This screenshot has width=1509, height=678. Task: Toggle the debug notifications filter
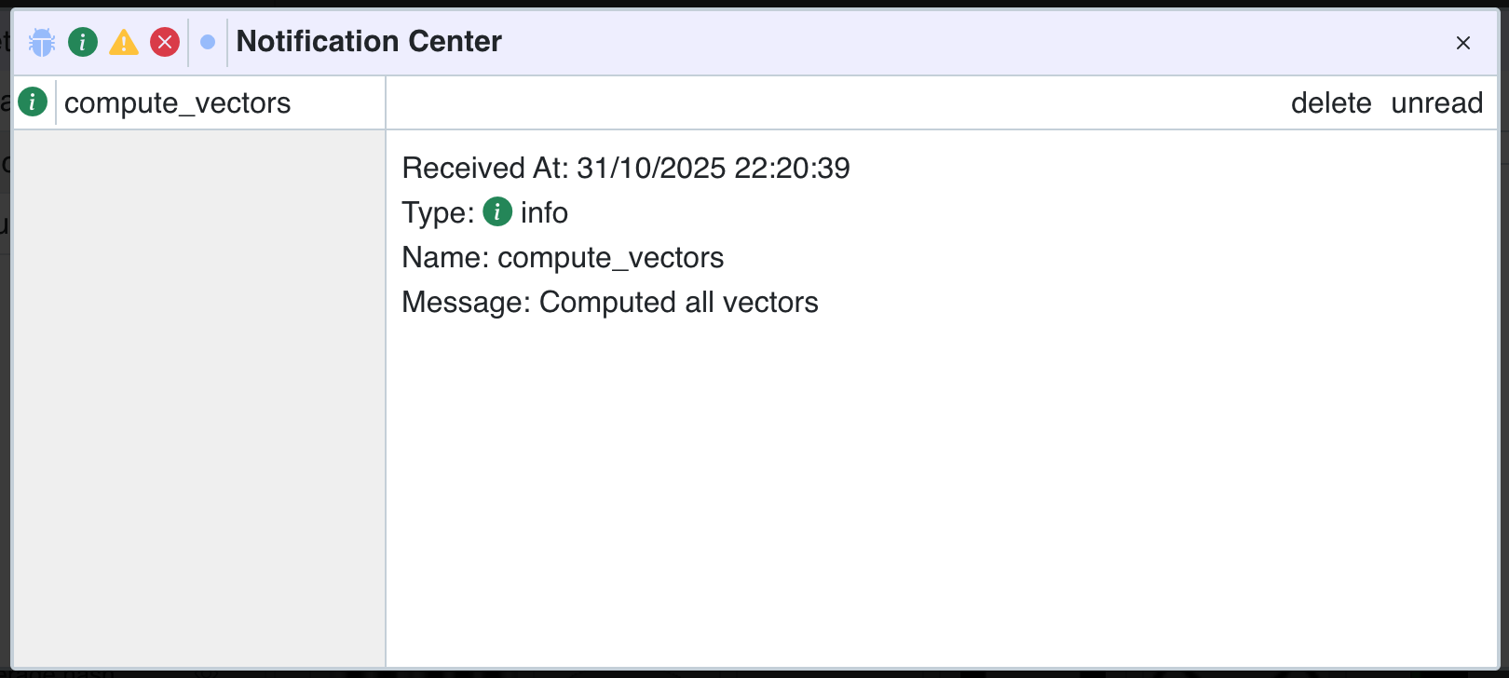(40, 42)
